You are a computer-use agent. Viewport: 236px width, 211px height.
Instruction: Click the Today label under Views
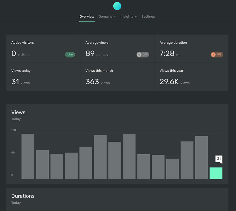[16, 119]
